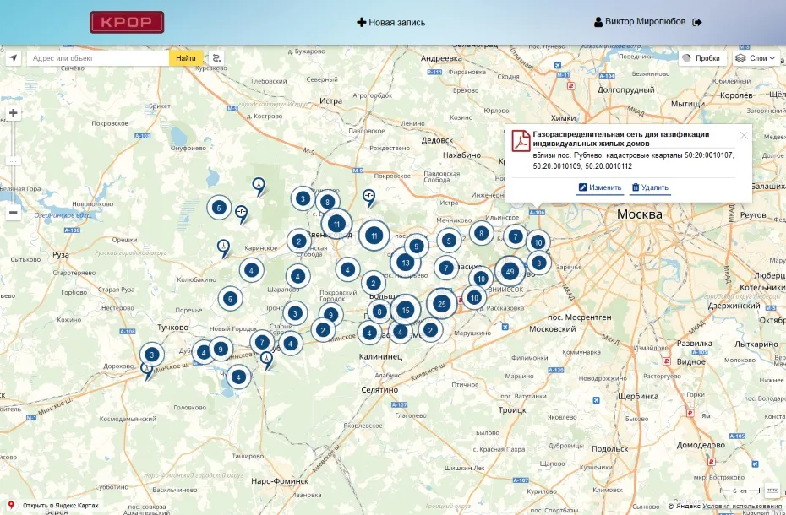Image resolution: width=786 pixels, height=515 pixels.
Task: Open the route planner icon beside Найти
Action: point(216,58)
